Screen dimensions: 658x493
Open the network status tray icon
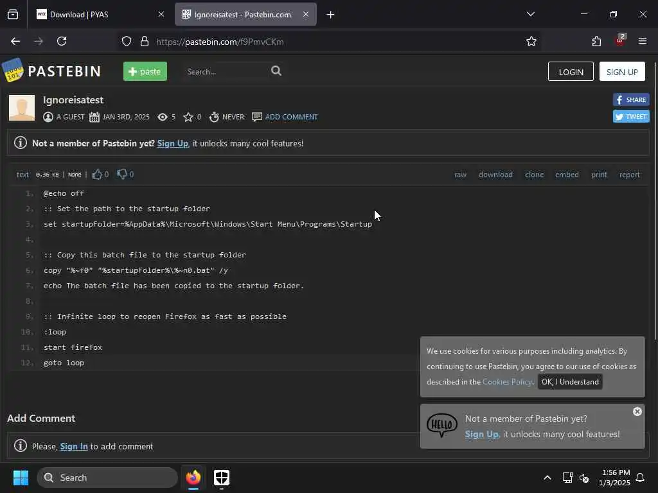pos(568,478)
